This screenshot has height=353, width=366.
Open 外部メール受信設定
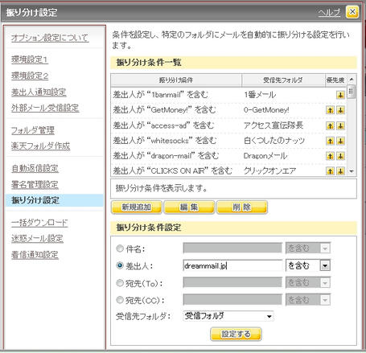tap(45, 108)
